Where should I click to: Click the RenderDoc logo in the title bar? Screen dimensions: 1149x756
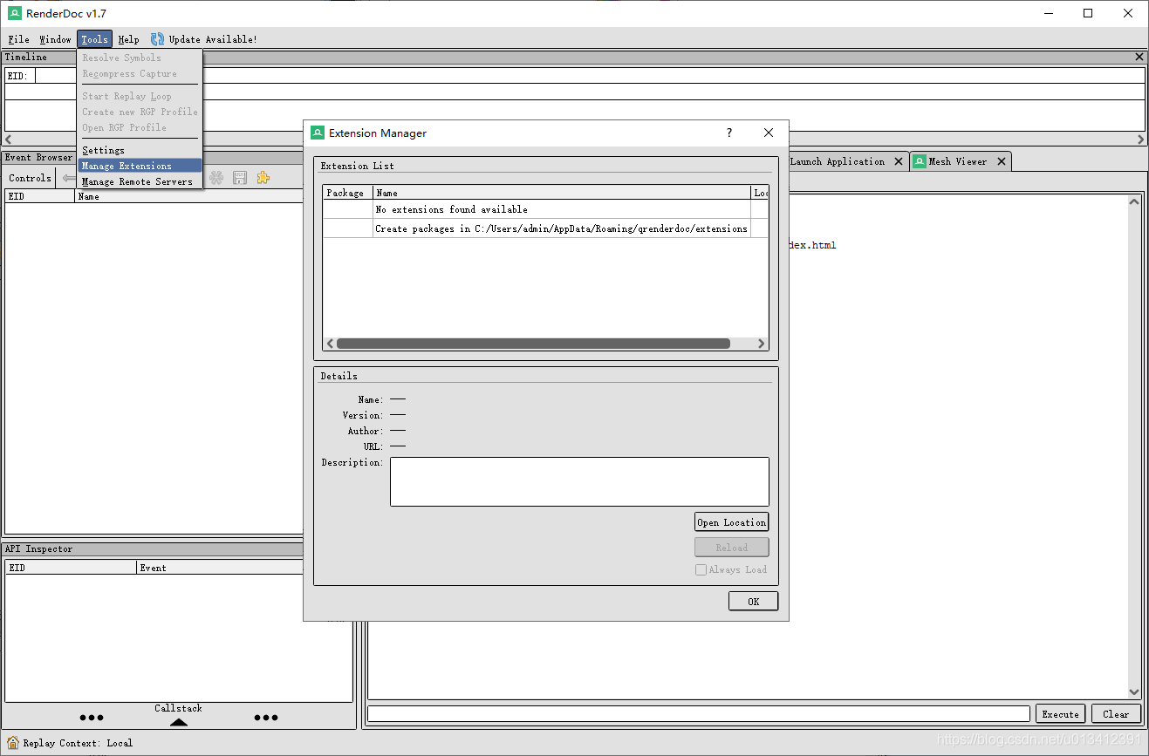click(15, 13)
